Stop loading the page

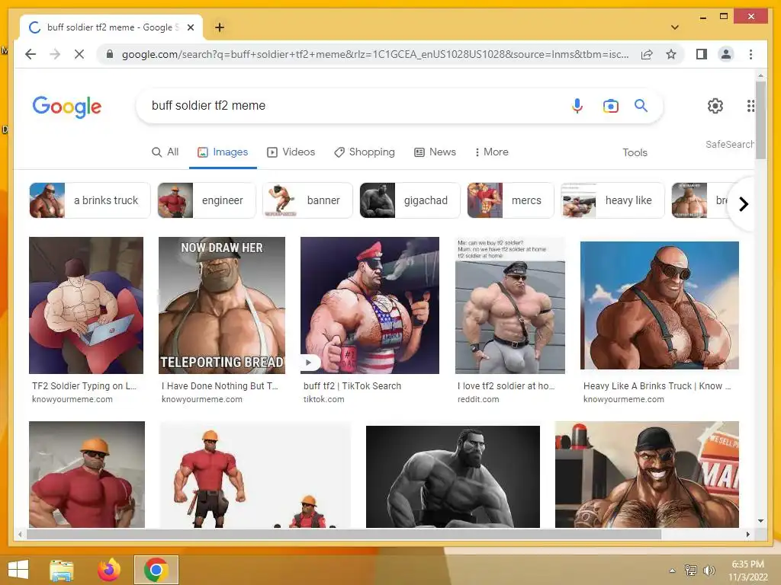point(79,54)
